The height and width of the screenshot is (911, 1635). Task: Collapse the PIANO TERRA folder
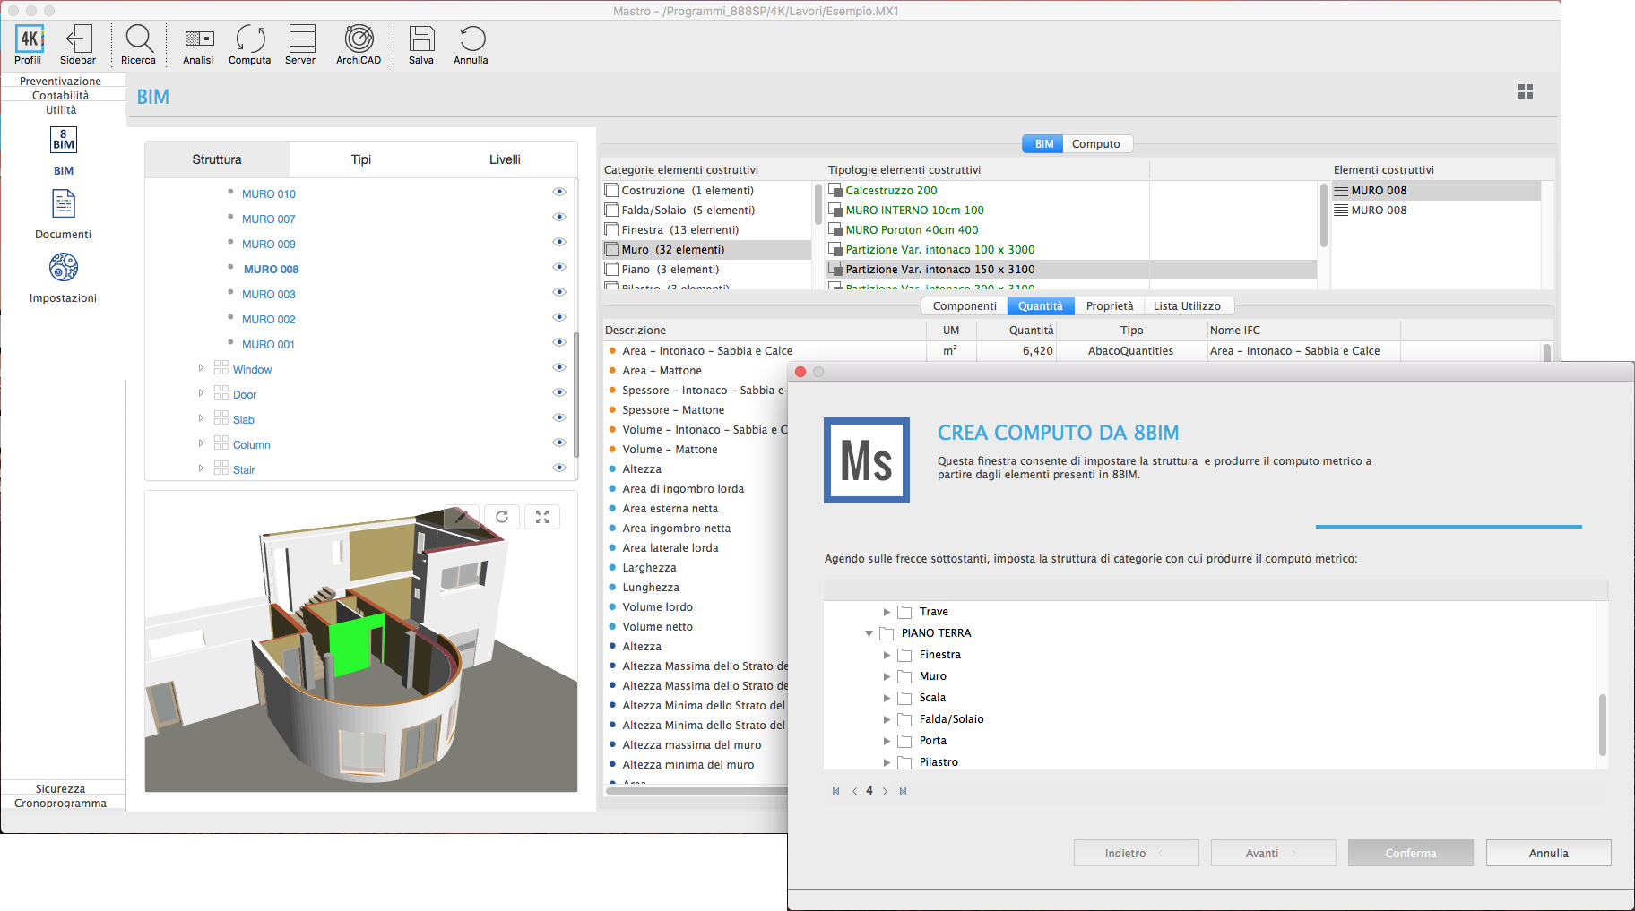coord(869,633)
